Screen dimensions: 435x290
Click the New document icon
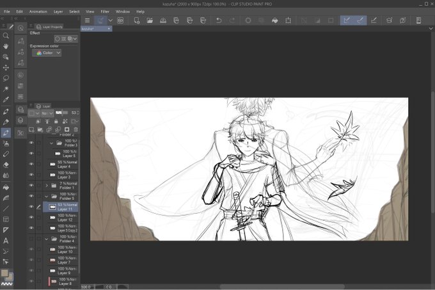[136, 20]
